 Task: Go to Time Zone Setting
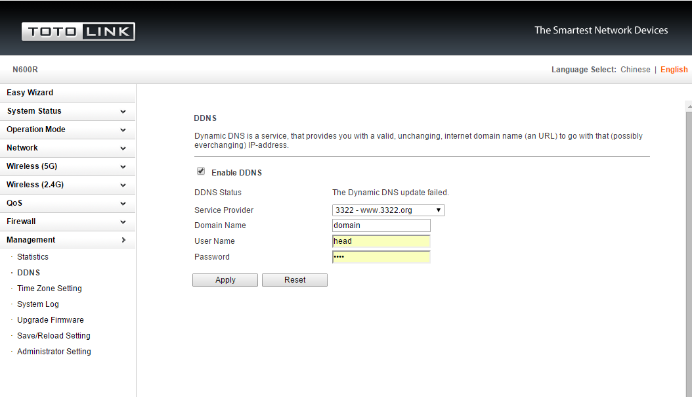coord(49,289)
